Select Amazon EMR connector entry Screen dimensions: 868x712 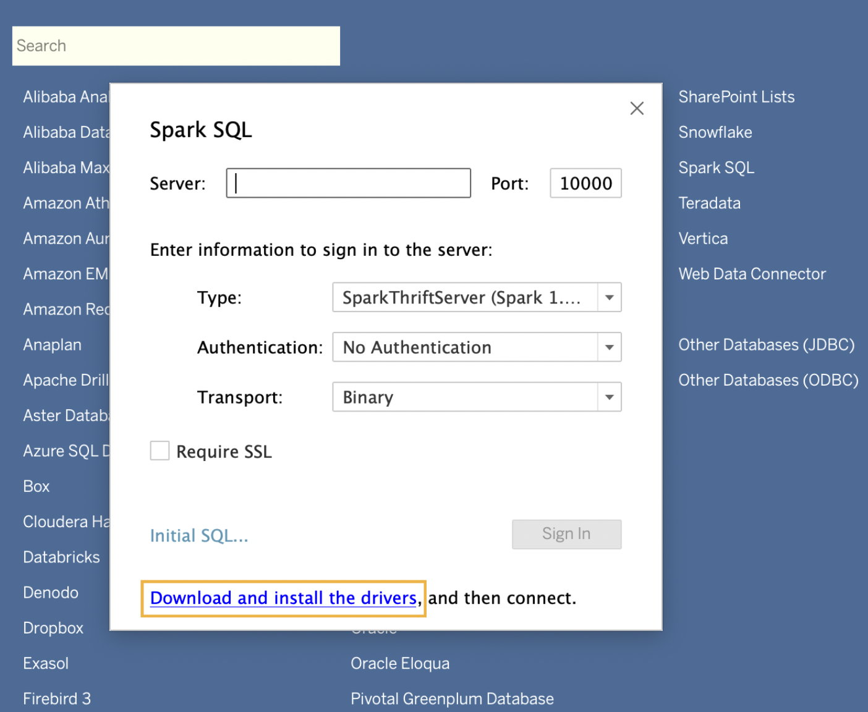click(x=66, y=274)
